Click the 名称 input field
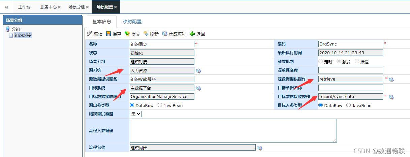 (x=162, y=44)
